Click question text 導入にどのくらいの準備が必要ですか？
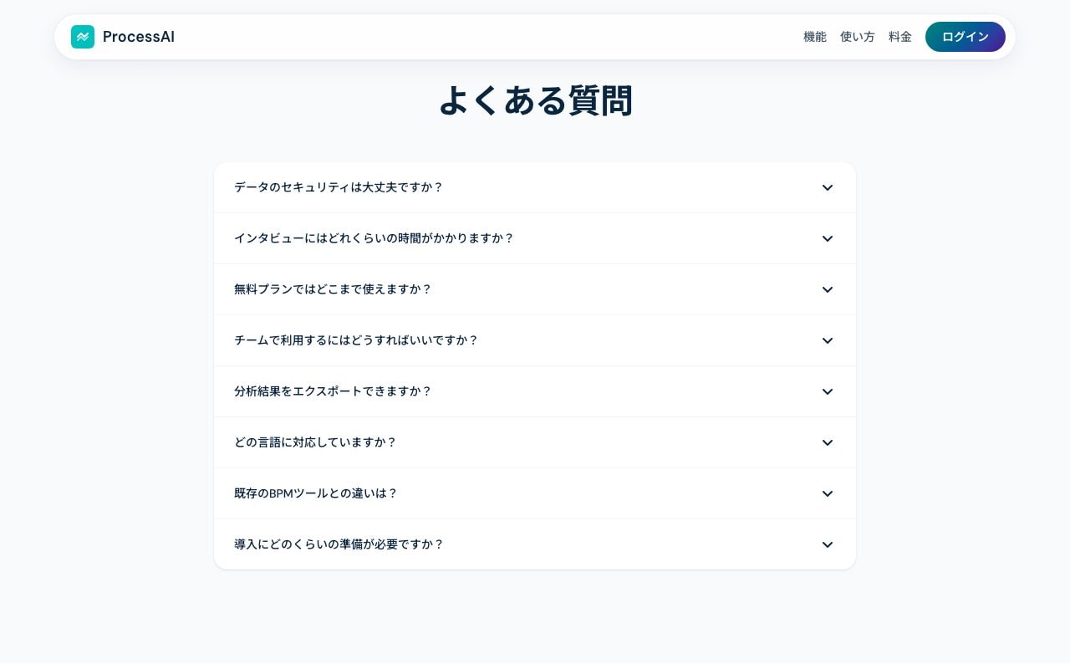This screenshot has height=669, width=1070. (339, 544)
